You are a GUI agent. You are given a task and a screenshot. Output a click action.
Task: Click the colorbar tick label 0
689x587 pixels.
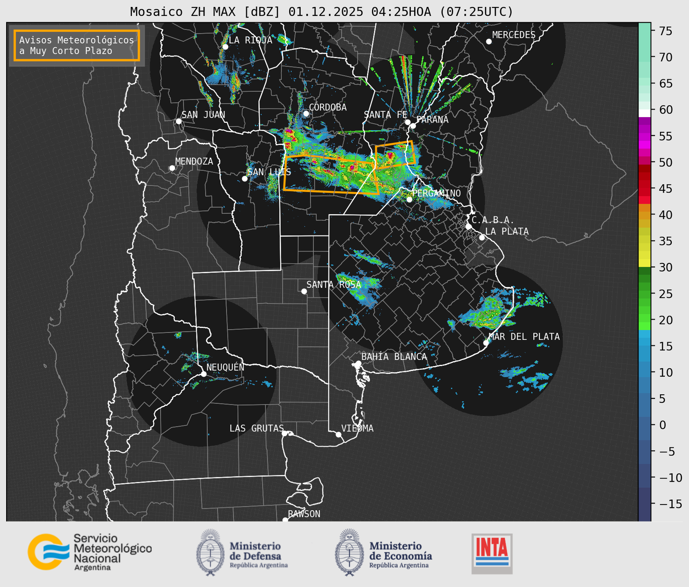[x=663, y=425]
